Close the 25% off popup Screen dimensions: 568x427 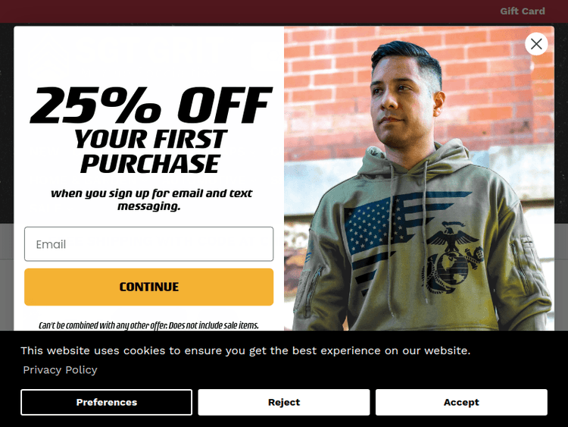(536, 44)
